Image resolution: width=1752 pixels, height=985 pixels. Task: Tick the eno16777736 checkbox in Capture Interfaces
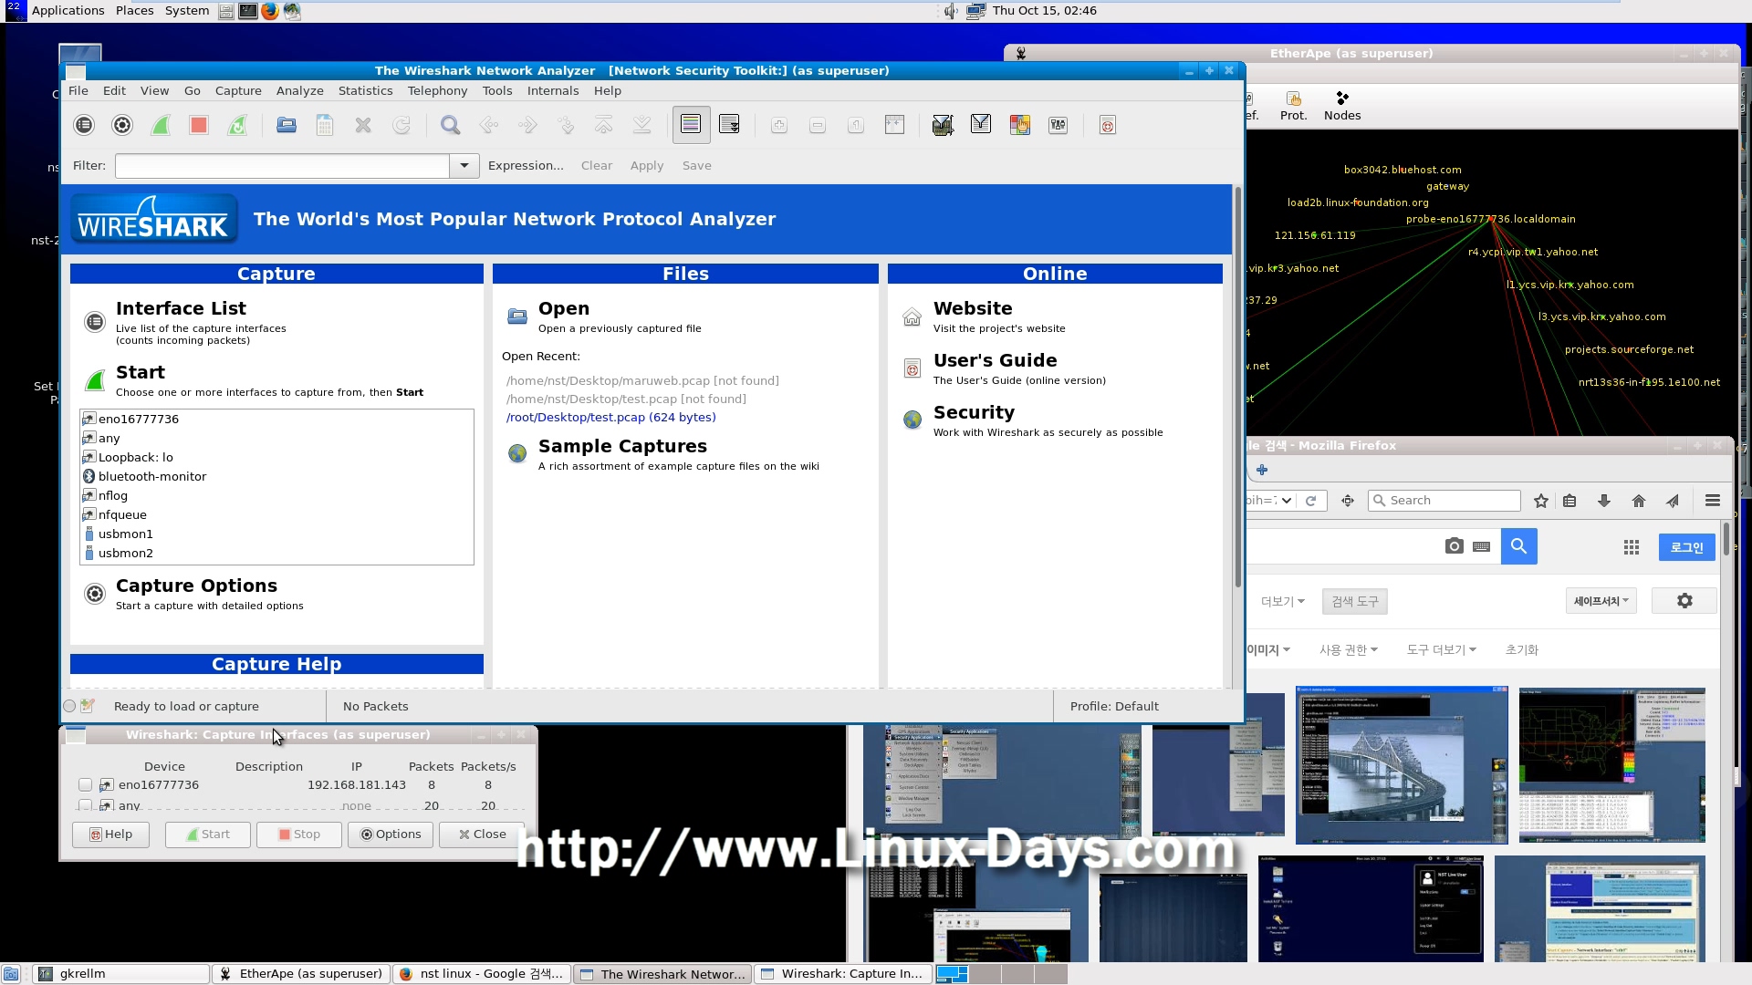(85, 785)
